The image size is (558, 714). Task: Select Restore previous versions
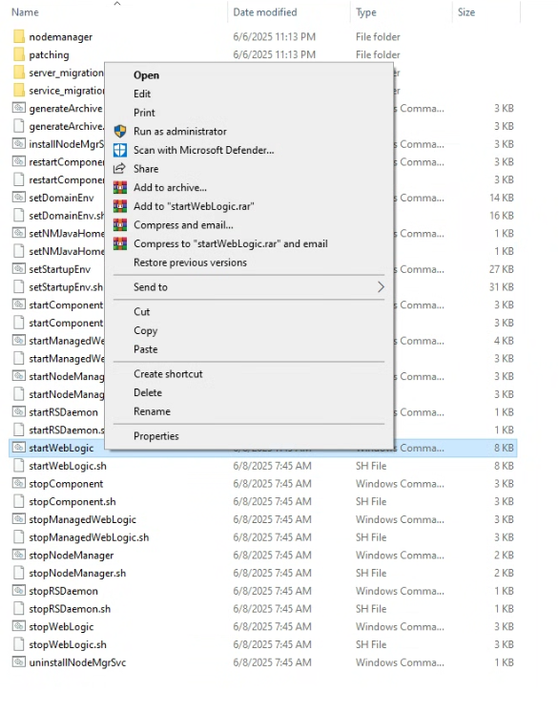(190, 262)
